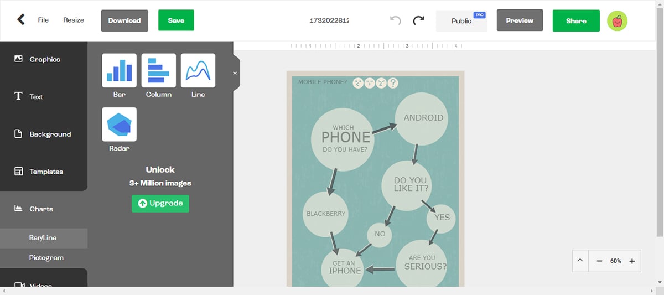664x295 pixels.
Task: Select the Bar chart icon
Action: 119,70
